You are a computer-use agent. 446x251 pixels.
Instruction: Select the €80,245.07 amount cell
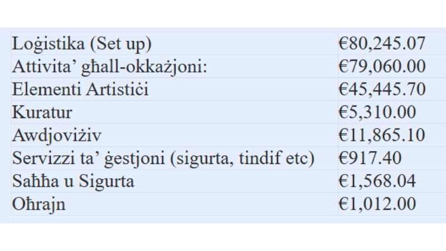[x=382, y=44]
